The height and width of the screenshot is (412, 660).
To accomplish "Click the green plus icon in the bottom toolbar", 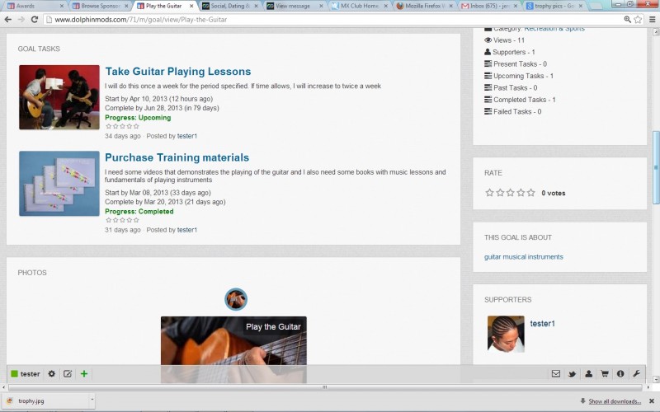I will (84, 374).
